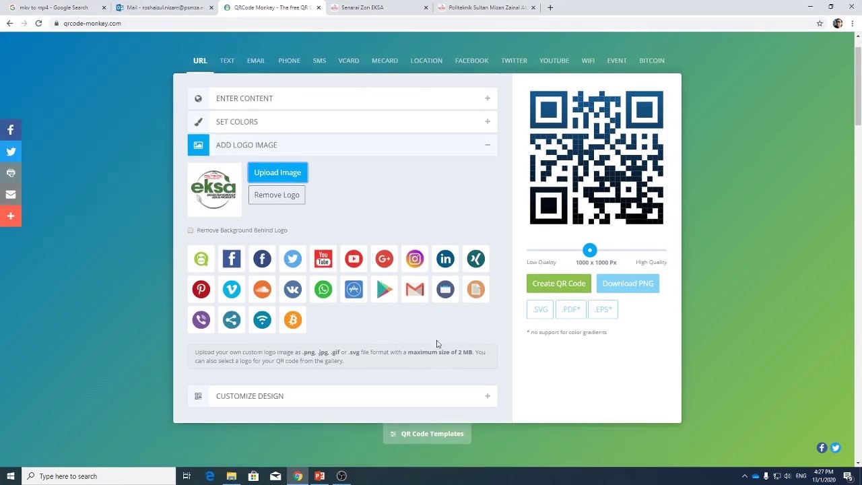Screen dimensions: 862x485
Task: Select the Bitcoin logo
Action: pyautogui.click(x=292, y=320)
